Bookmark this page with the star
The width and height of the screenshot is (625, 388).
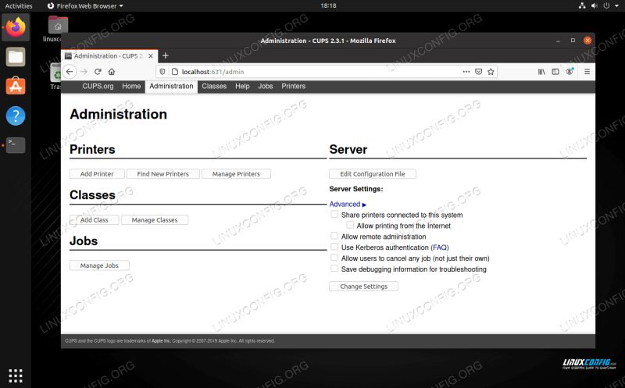click(491, 72)
